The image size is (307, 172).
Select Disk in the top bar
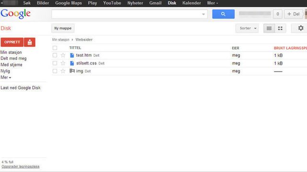[x=172, y=3]
